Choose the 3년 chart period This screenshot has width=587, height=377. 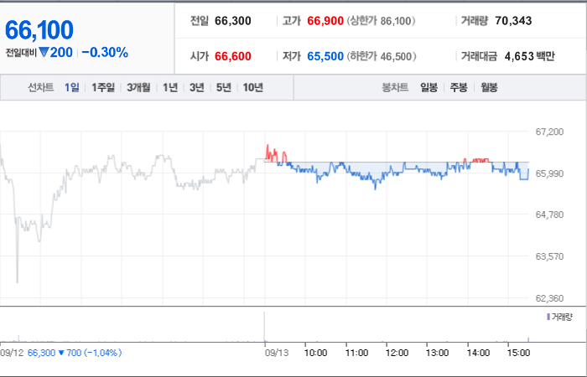(196, 87)
